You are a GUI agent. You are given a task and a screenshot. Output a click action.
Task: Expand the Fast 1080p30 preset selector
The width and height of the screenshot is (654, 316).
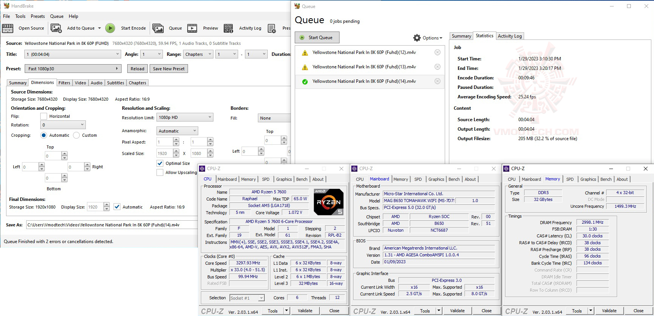[73, 69]
